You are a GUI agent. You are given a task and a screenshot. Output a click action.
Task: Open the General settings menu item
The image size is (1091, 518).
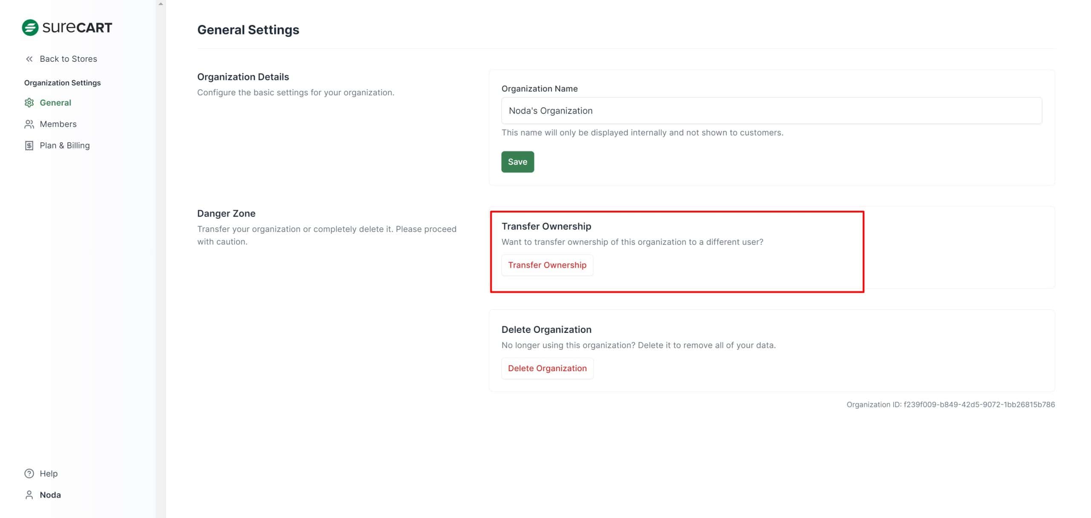coord(55,103)
